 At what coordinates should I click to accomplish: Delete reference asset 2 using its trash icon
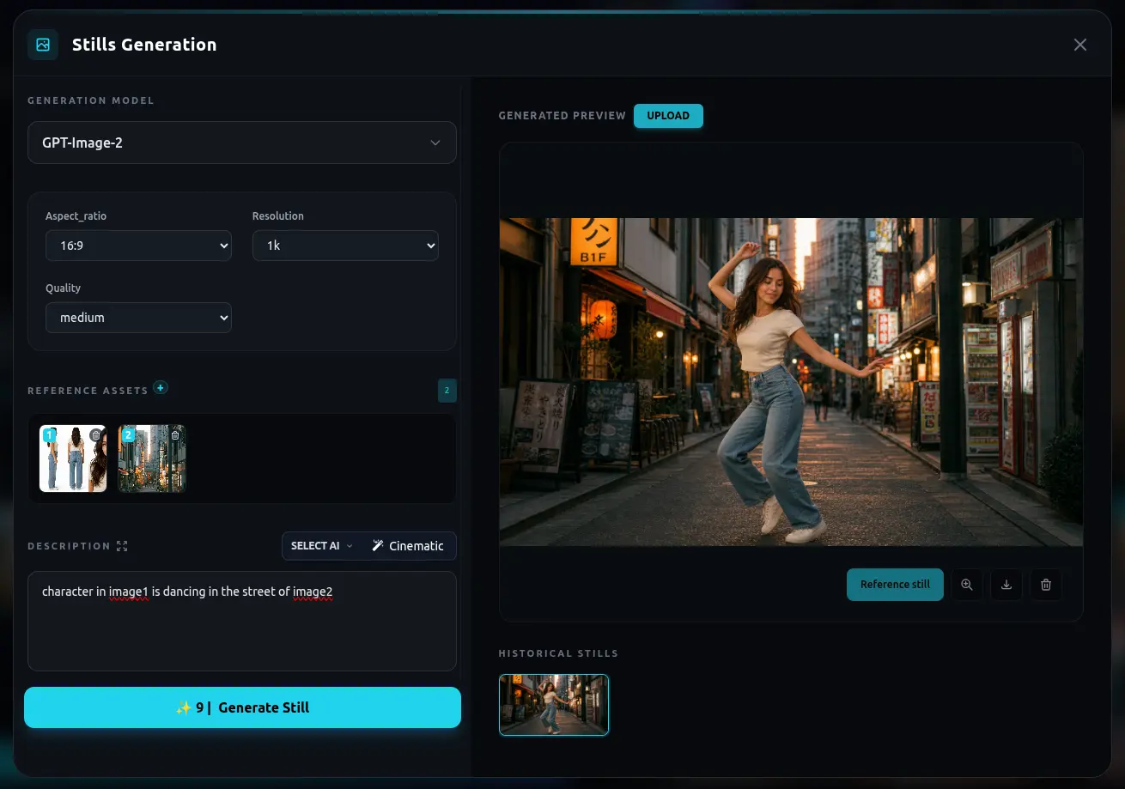(x=175, y=435)
